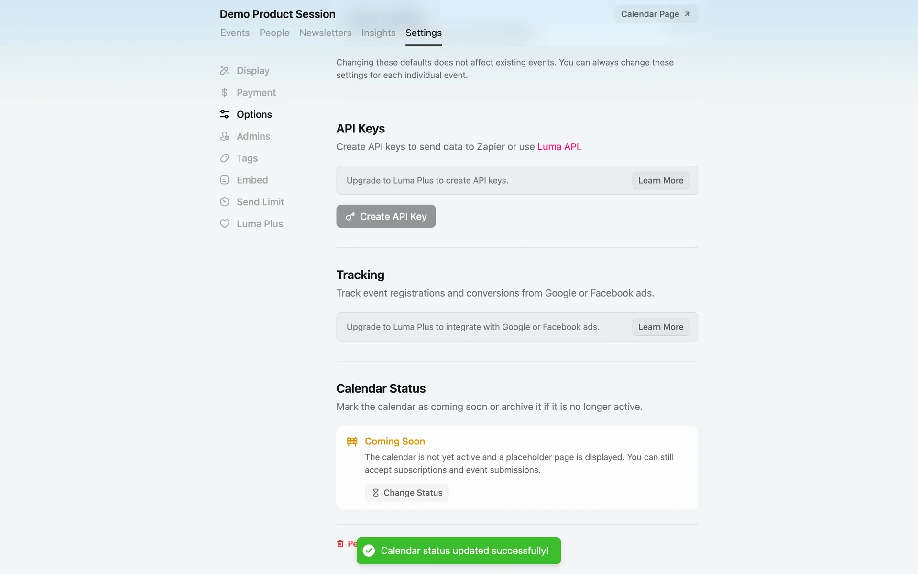Open Calendar Page in new window
The image size is (918, 574).
[x=656, y=14]
